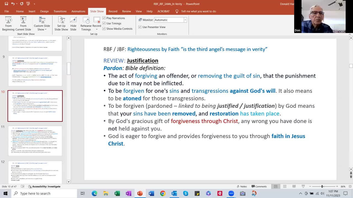Start show From Current Slide
Screen dimensions: 353x198
[23, 24]
